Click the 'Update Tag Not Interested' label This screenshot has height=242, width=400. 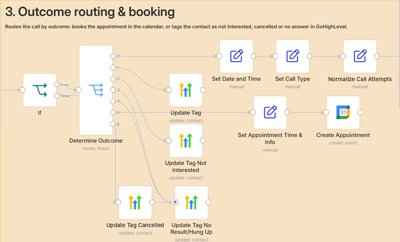pyautogui.click(x=186, y=166)
